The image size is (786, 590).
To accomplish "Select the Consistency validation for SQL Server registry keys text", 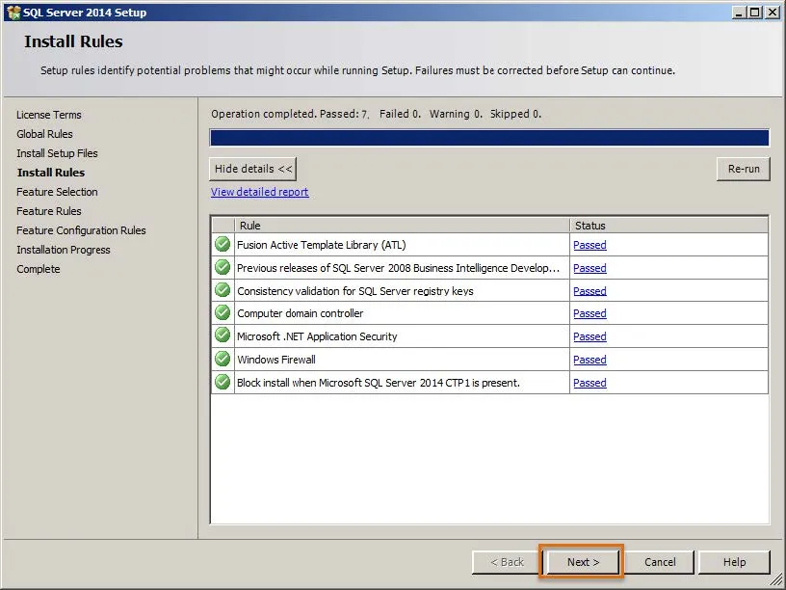I will 354,291.
